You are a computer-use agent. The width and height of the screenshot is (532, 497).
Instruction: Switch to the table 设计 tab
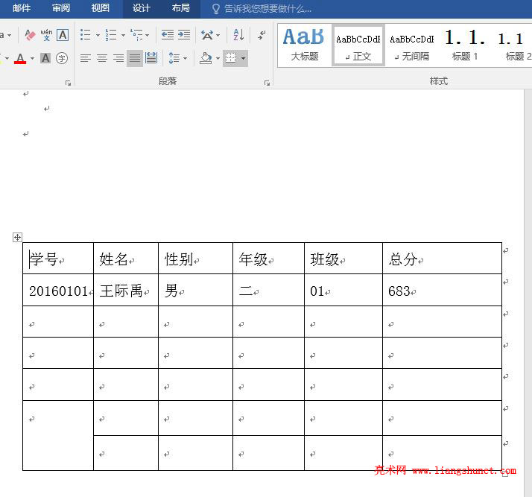click(141, 8)
